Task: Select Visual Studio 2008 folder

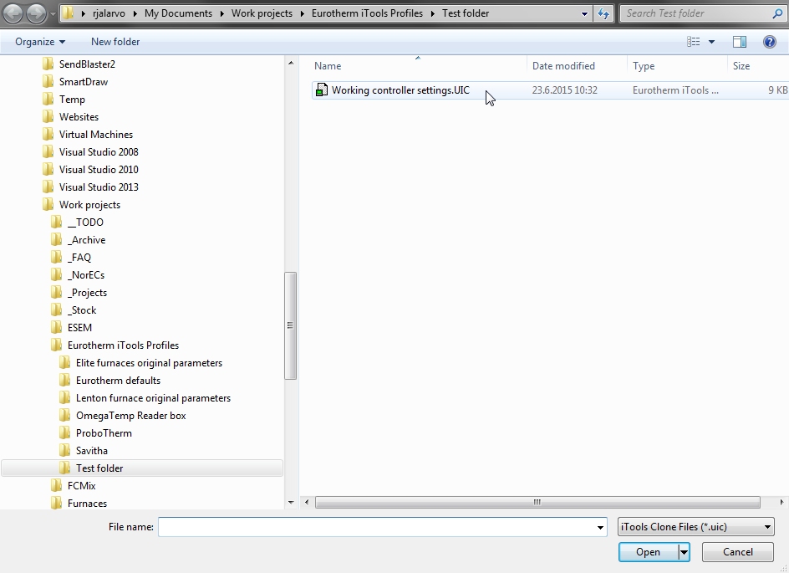Action: coord(99,152)
